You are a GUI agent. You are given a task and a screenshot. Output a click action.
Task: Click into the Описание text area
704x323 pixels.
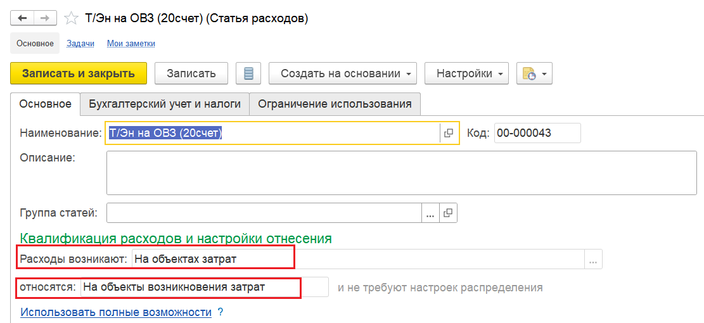(401, 173)
